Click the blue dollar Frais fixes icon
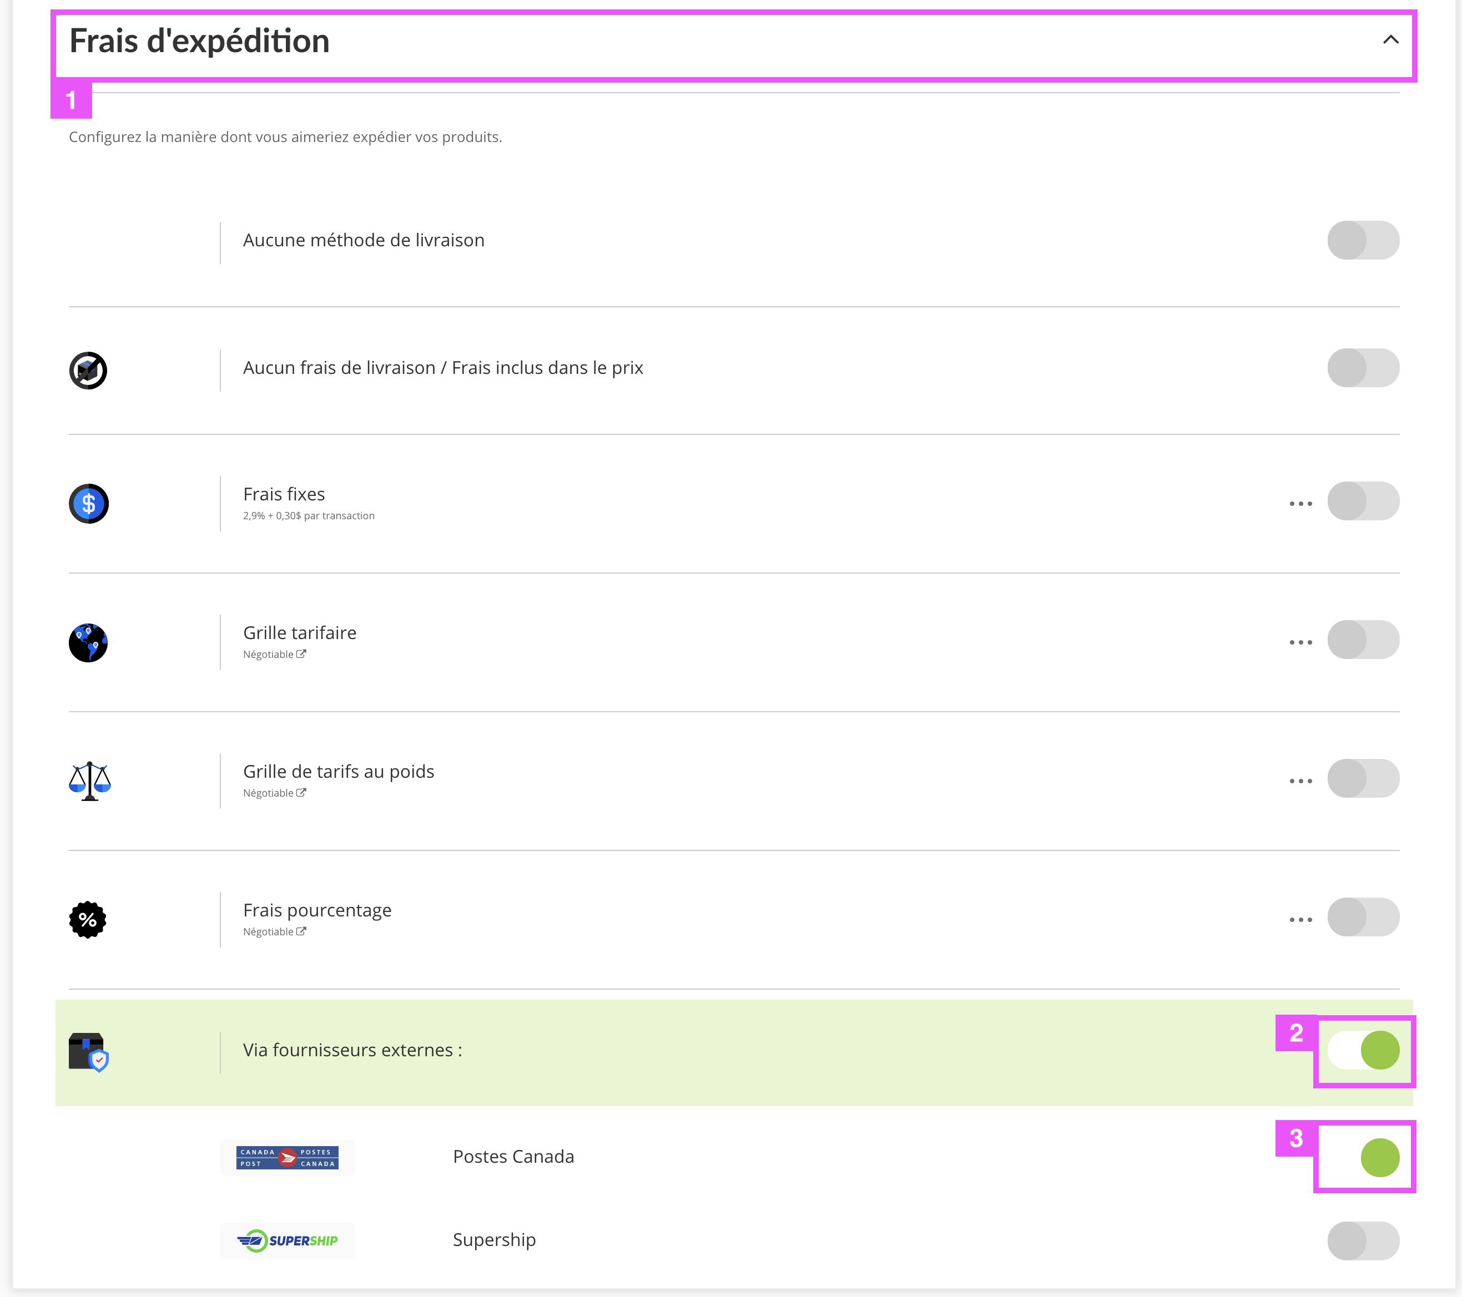Image resolution: width=1462 pixels, height=1297 pixels. 89,503
